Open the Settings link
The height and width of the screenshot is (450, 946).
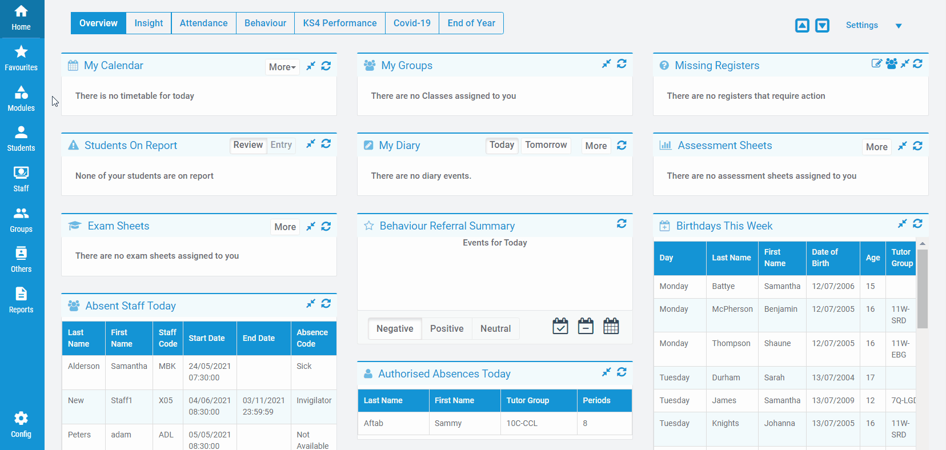tap(862, 25)
